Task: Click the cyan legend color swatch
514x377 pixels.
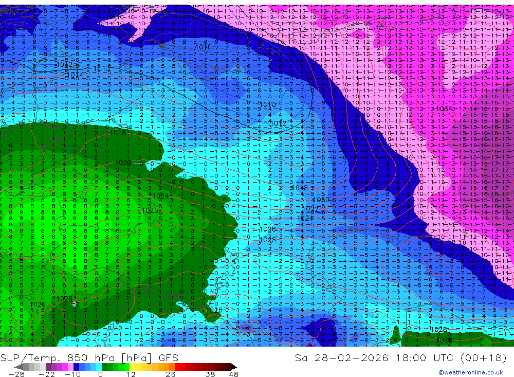Action: click(x=99, y=367)
